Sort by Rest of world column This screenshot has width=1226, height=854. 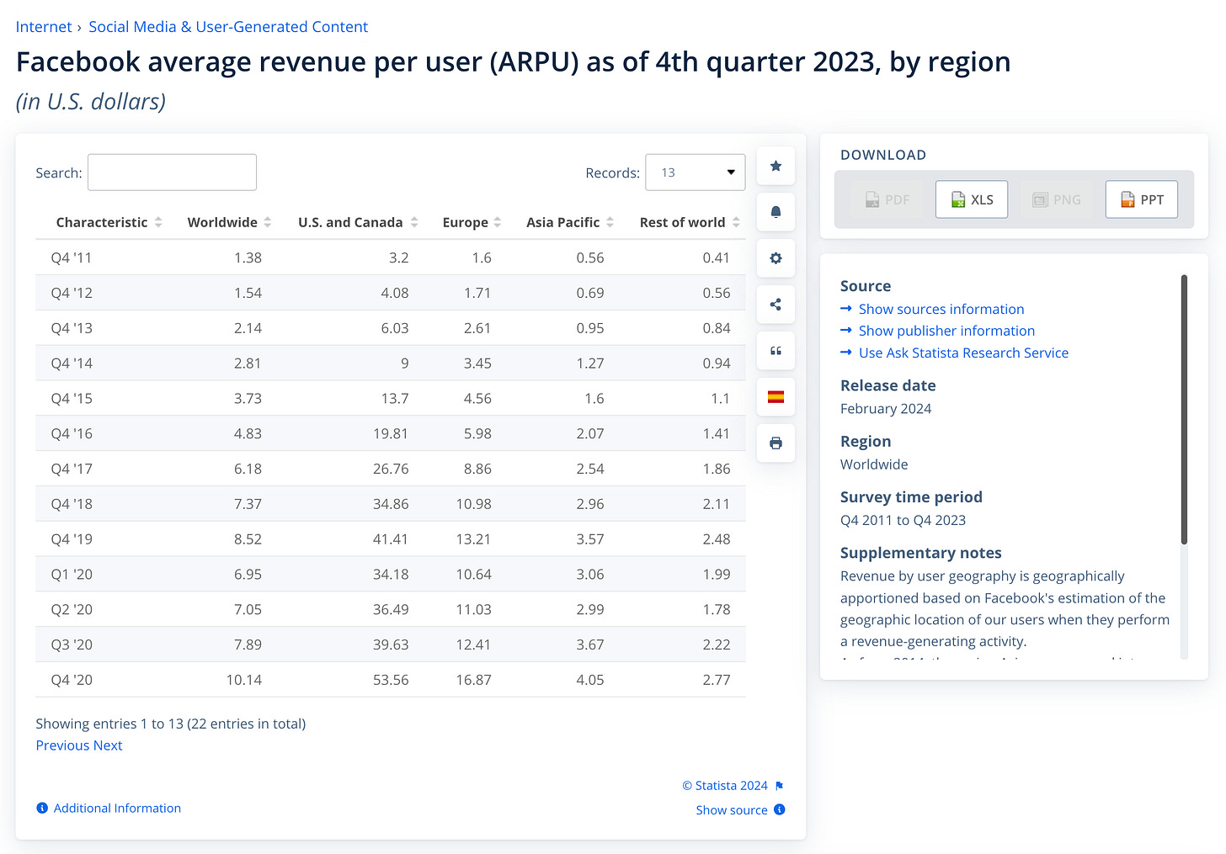(x=690, y=222)
